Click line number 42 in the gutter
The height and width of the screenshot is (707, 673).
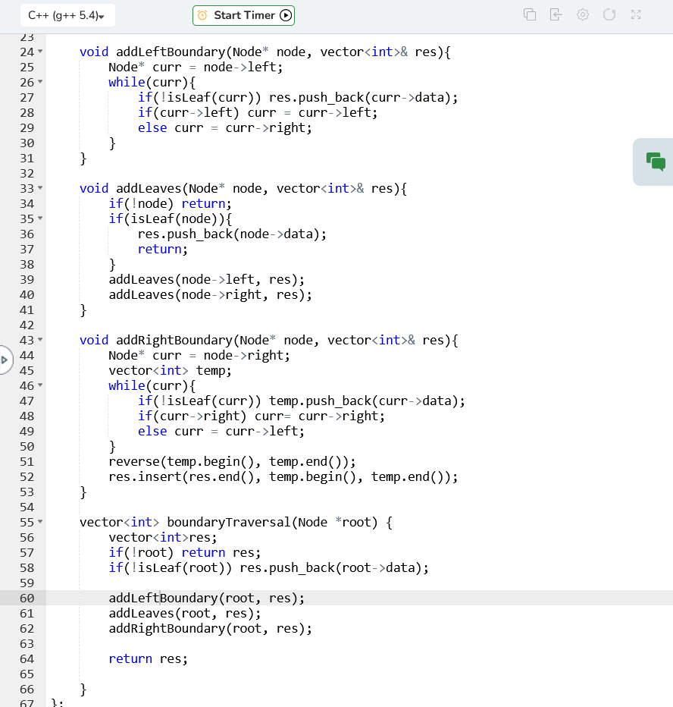(x=27, y=325)
